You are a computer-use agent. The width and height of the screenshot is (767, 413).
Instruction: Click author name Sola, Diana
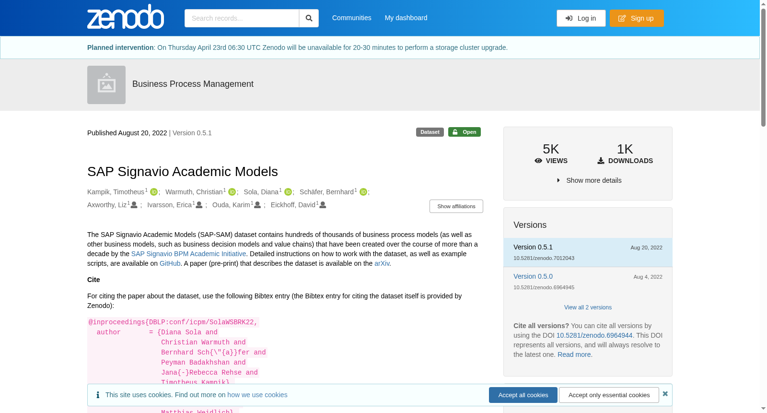click(x=261, y=192)
